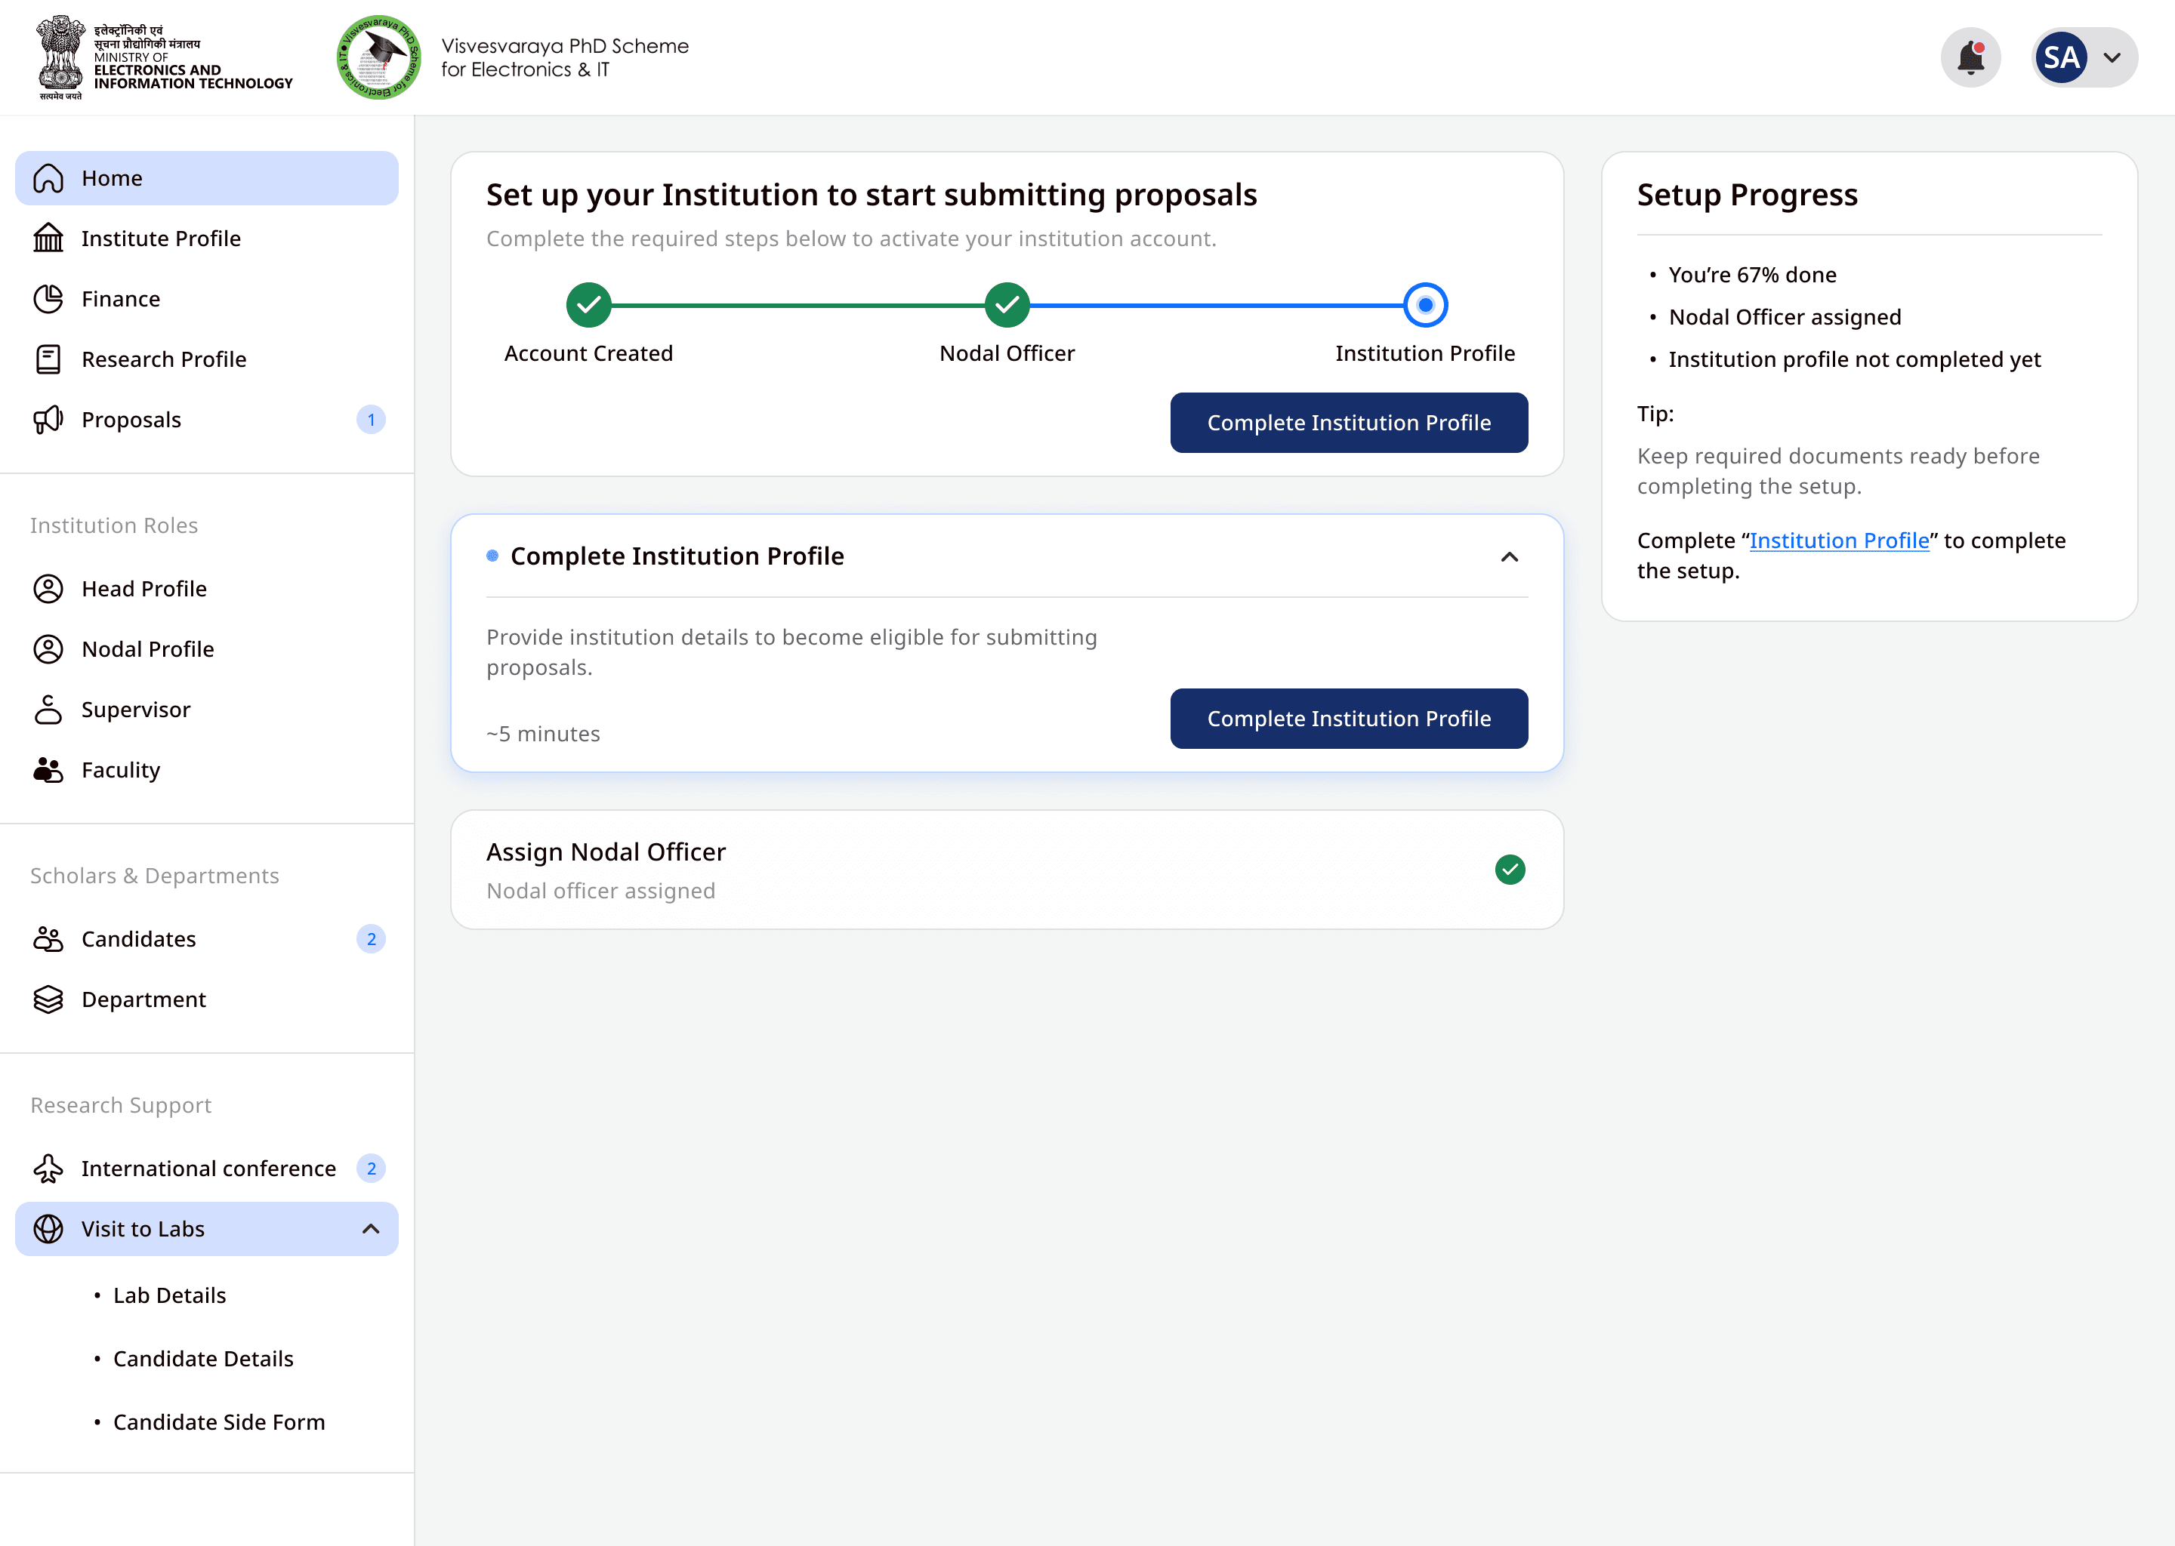
Task: Click the Home sidebar icon
Action: point(48,178)
